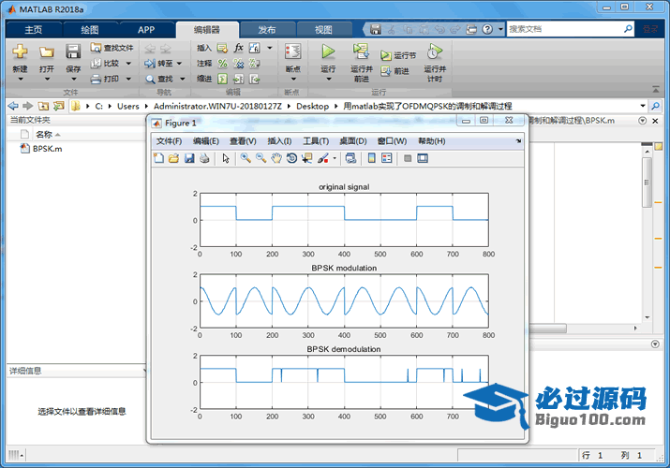Open the Breakpoints (断点) dropdown arrow
Viewport: 670px width, 468px height.
tap(293, 79)
